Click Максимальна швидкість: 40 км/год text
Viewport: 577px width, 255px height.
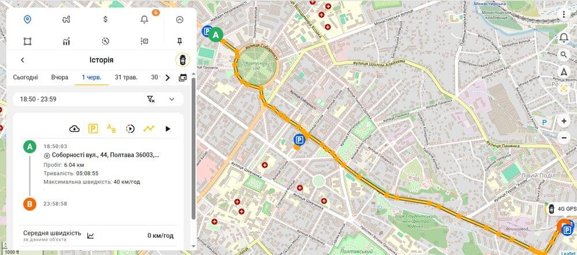[x=92, y=182]
